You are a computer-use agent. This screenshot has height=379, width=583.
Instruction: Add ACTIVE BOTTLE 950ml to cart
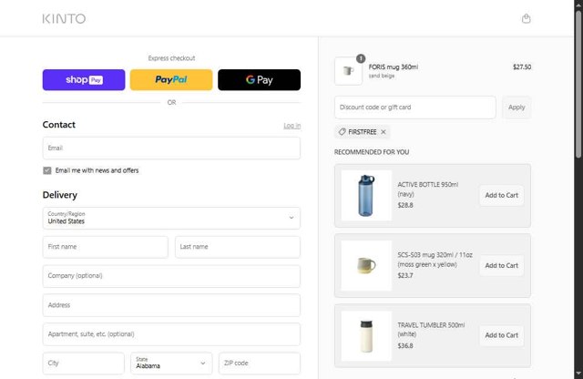tap(501, 195)
